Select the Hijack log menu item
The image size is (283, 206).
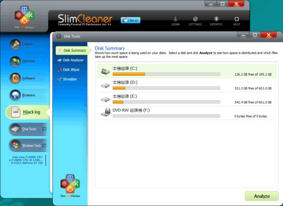[x=28, y=112]
